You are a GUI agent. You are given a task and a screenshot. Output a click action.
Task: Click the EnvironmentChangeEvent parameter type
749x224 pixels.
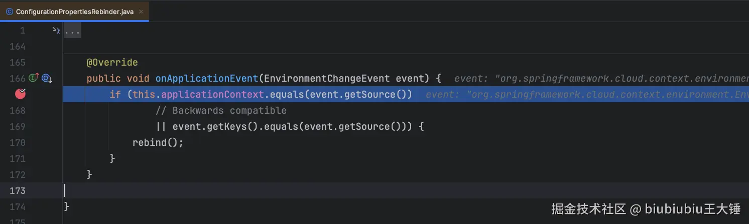pyautogui.click(x=326, y=78)
